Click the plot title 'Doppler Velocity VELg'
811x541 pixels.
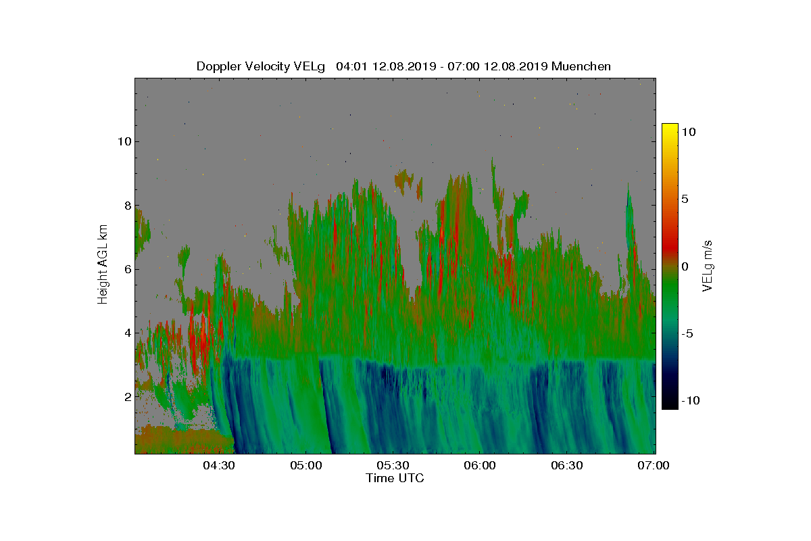pyautogui.click(x=261, y=66)
